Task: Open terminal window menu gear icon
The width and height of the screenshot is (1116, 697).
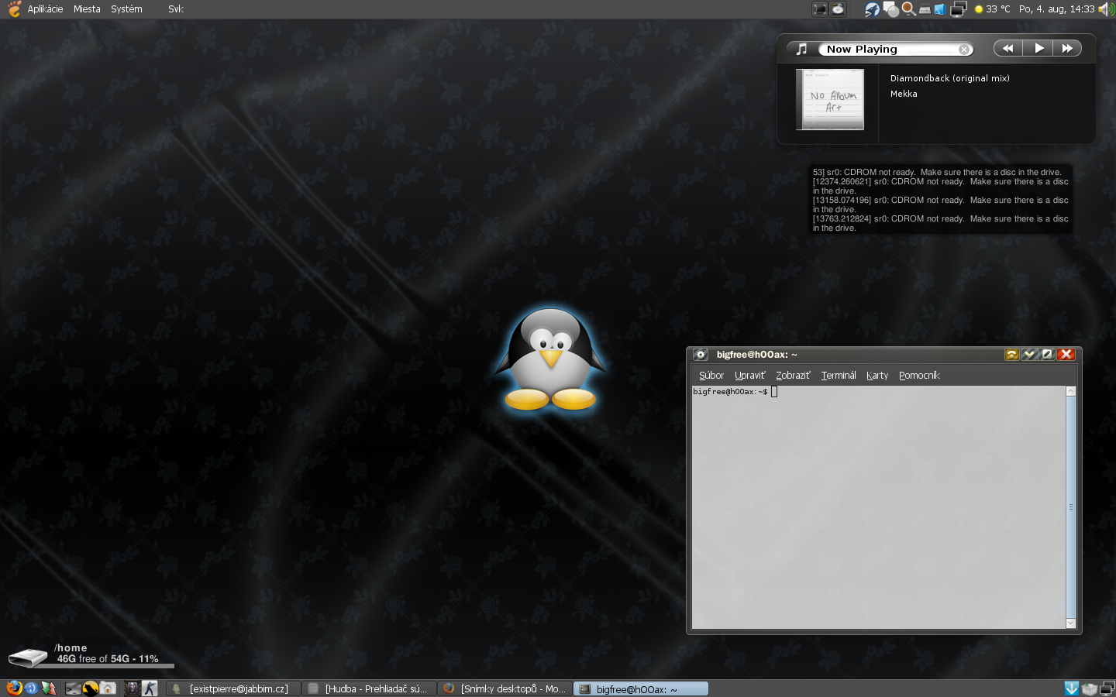Action: click(x=701, y=355)
